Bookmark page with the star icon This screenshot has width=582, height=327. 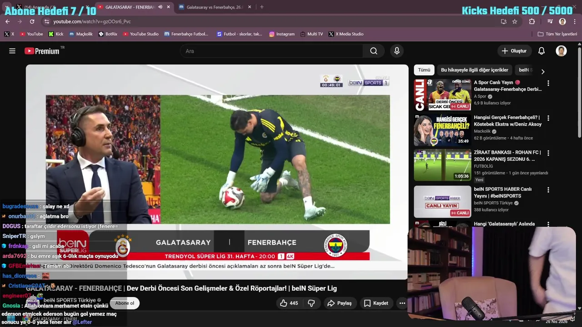(515, 21)
